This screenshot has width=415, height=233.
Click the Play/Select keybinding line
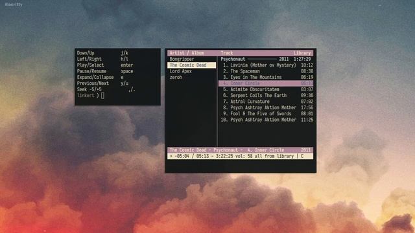[105, 65]
